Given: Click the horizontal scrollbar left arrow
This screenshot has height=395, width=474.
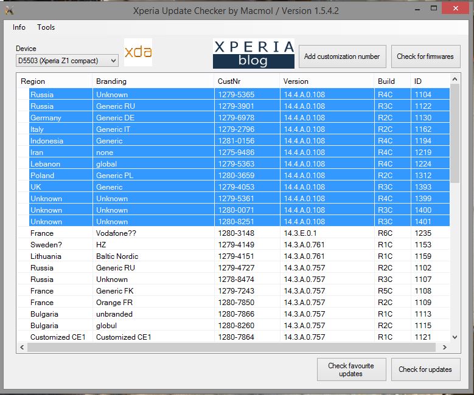Looking at the screenshot, I should pos(22,347).
